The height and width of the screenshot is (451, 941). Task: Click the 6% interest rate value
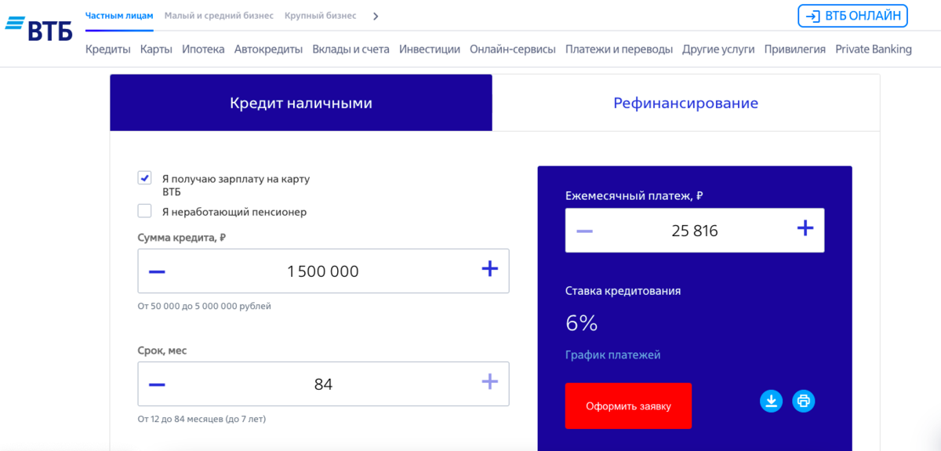click(582, 322)
